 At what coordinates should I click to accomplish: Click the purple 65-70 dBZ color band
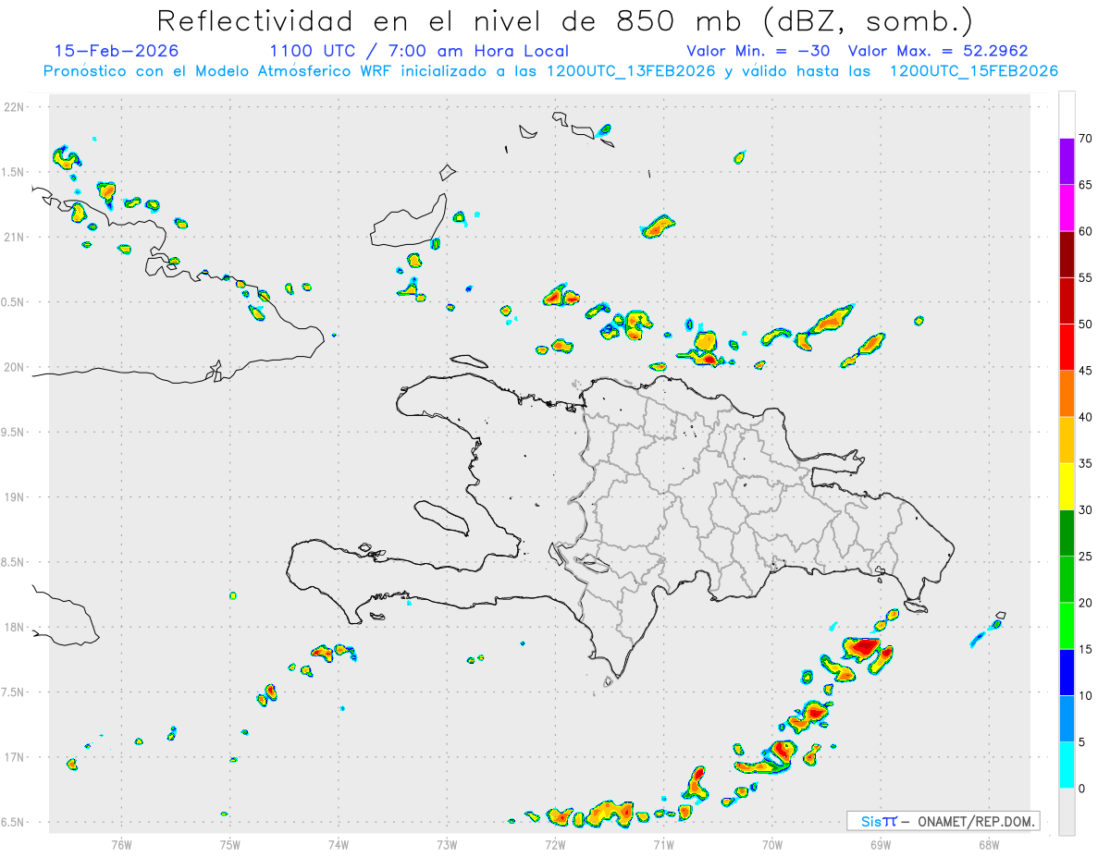(x=1067, y=161)
